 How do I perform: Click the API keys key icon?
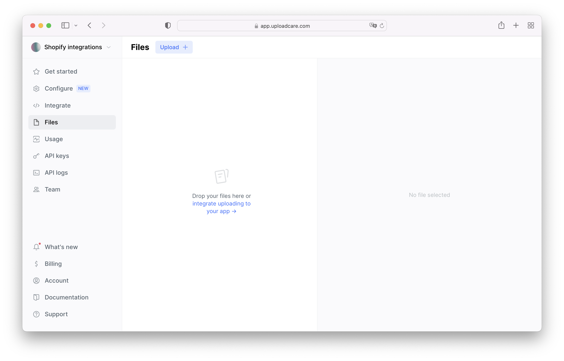(x=36, y=156)
